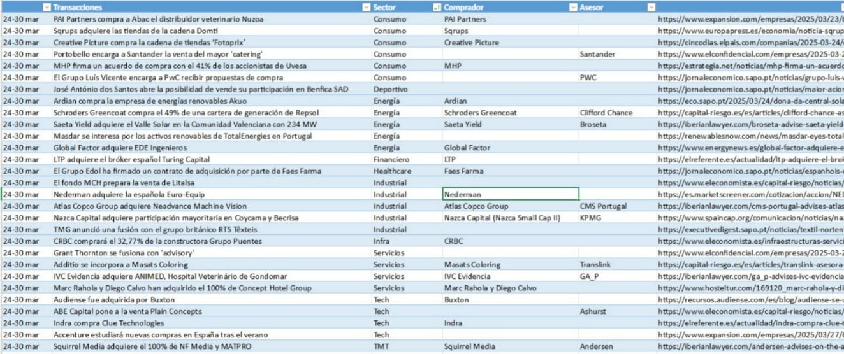Click the 'TMT' sector cell
Screen dimensions: 844x354
[x=407, y=346]
